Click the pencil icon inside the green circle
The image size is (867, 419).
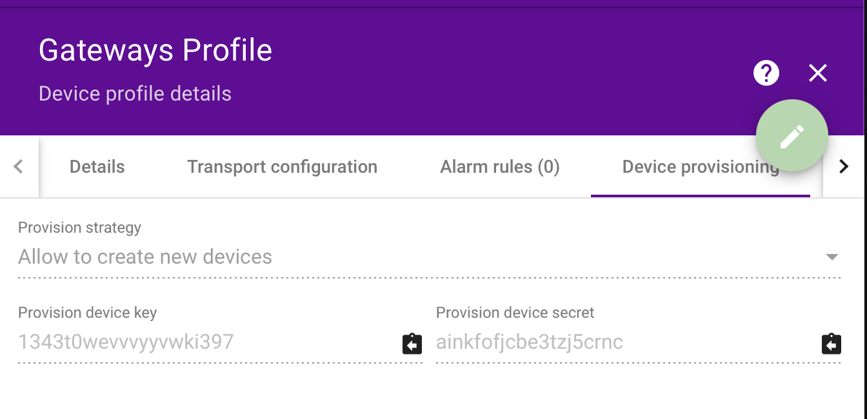(x=792, y=135)
